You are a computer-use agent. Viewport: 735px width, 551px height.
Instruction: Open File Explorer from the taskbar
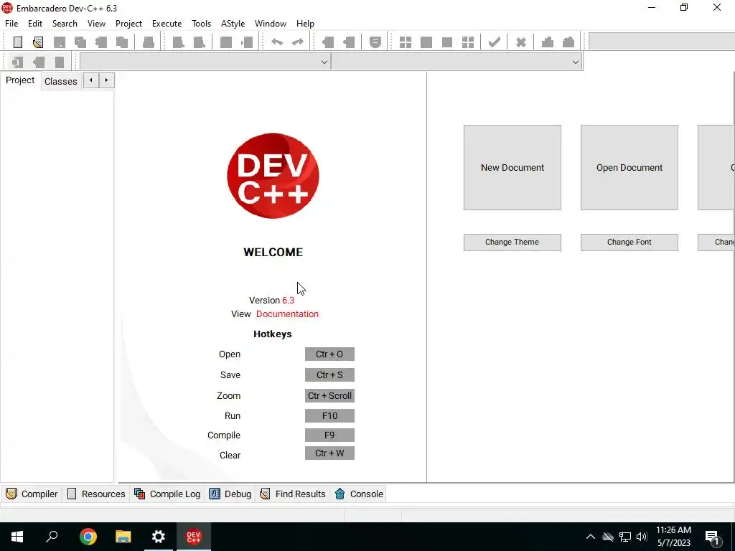pos(123,537)
